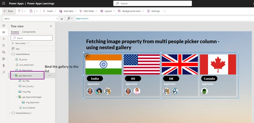The image size is (254, 123).
Task: Click the Insert plus icon in sidebar
Action: coord(4,39)
